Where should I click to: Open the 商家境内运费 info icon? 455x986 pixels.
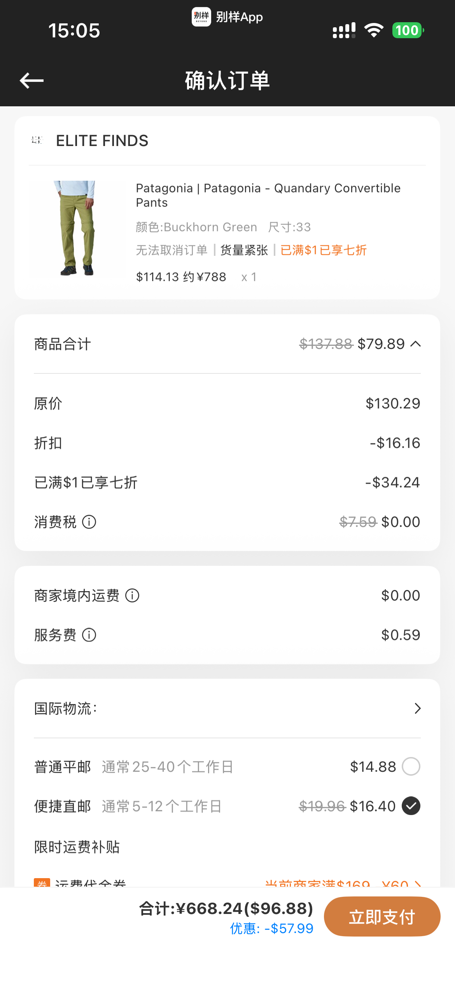tap(132, 595)
